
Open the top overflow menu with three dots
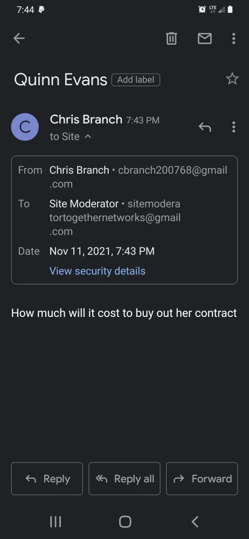coord(233,38)
